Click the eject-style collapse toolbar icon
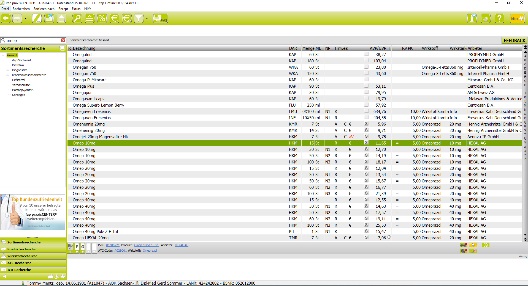This screenshot has height=286, width=528. pyautogui.click(x=90, y=19)
